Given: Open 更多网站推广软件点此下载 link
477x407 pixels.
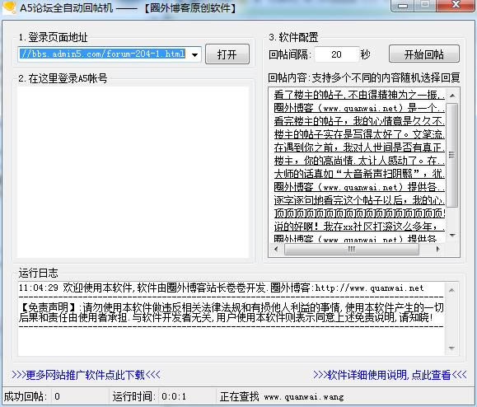Looking at the screenshot, I should point(86,375).
